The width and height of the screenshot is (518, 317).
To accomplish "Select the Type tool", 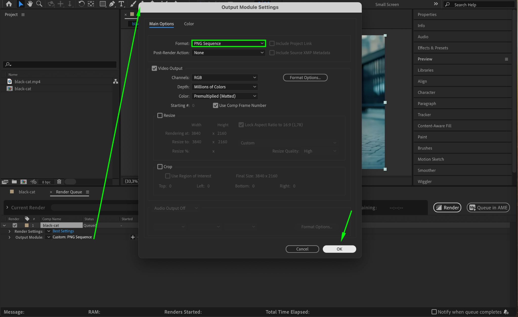I will click(121, 4).
